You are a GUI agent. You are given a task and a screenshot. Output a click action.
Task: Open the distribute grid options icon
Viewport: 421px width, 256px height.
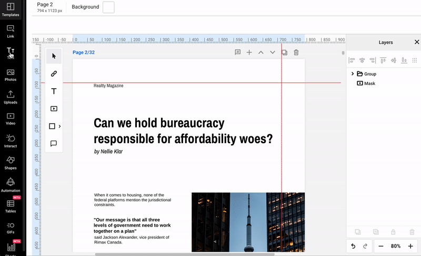(x=415, y=60)
